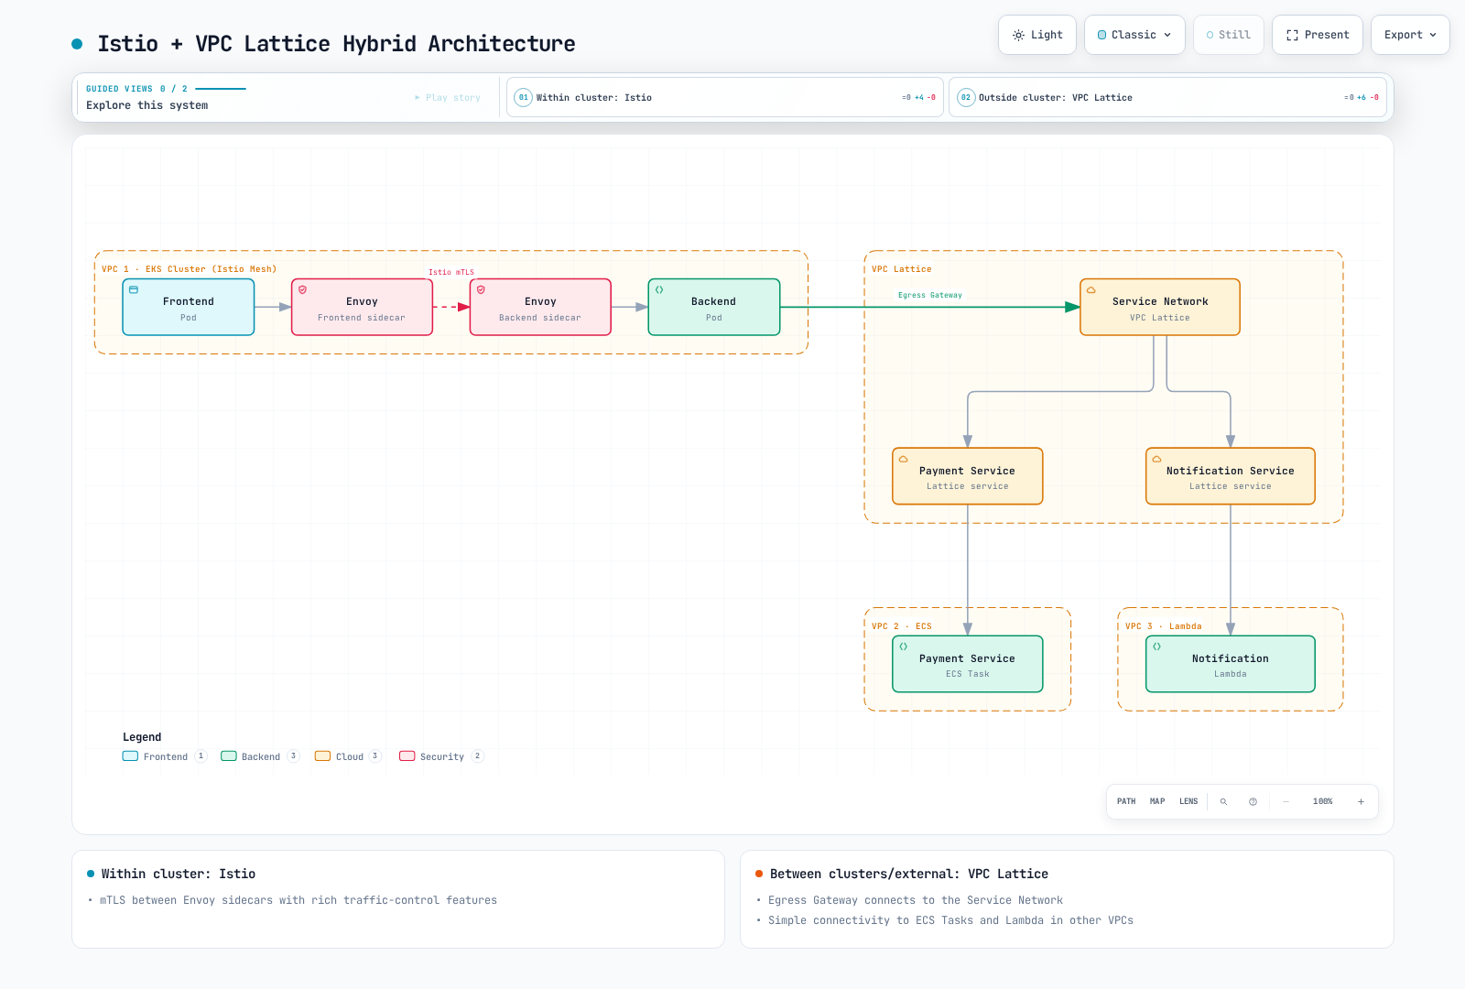
Task: Enter Present fullscreen mode
Action: click(x=1317, y=35)
